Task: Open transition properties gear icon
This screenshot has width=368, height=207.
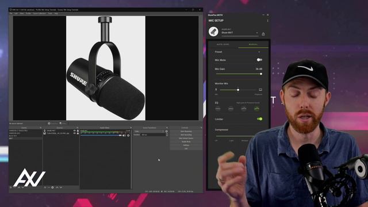Action: pos(167,132)
